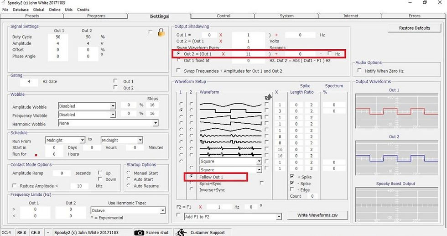Open the Run From time dropdown
Screen dimensions: 447x236
tap(83, 140)
